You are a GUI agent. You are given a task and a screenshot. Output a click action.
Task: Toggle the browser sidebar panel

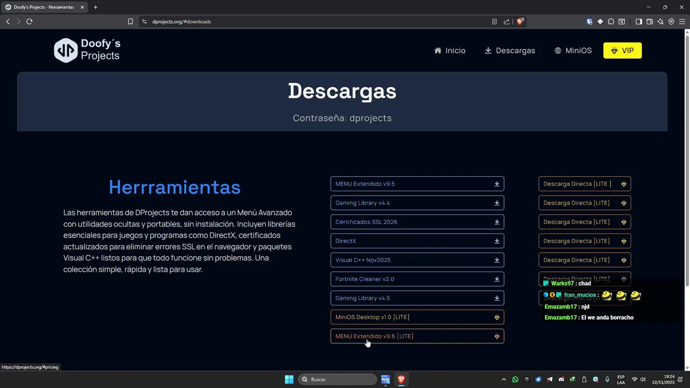click(639, 22)
